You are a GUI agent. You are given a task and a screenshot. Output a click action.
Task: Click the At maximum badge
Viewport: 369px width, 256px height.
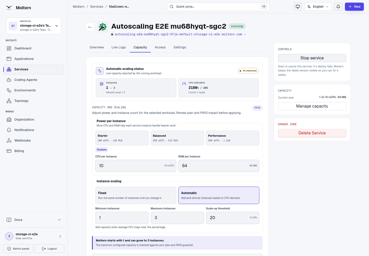248,71
